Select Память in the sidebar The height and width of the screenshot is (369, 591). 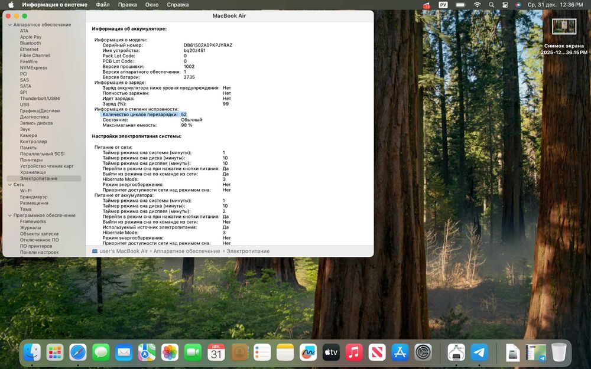[28, 148]
